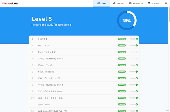Viewport: 170px width, 112px height.
Task: Toggle viewed checkmark for lesson 9
Action: tap(137, 91)
